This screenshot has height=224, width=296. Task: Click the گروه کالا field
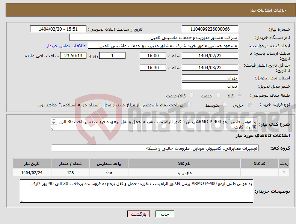coord(155,148)
